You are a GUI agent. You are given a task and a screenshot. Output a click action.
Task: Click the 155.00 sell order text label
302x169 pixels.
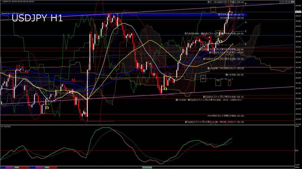tap(226, 2)
